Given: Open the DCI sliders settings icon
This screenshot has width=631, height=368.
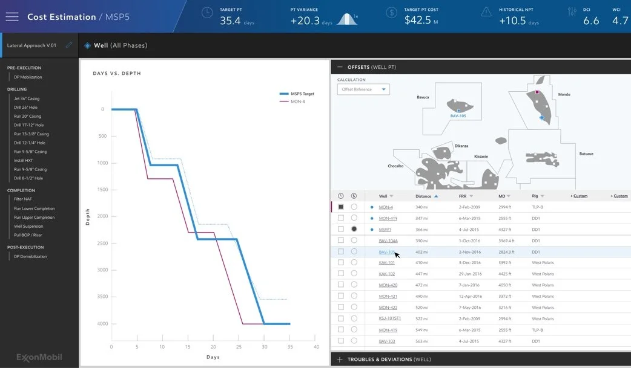Looking at the screenshot, I should pos(572,11).
